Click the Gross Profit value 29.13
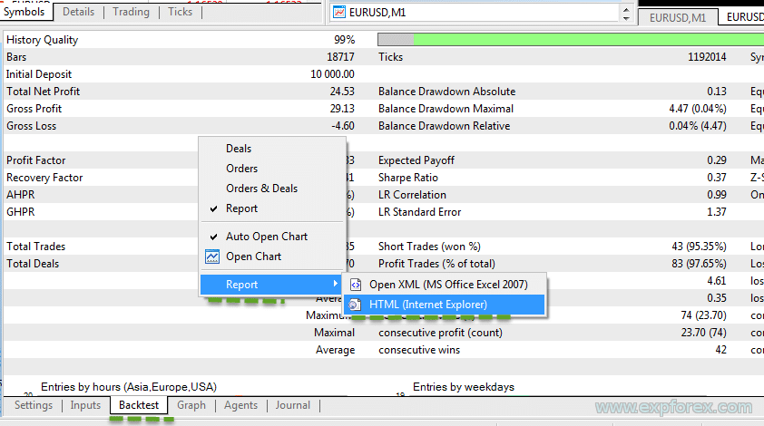 (342, 109)
